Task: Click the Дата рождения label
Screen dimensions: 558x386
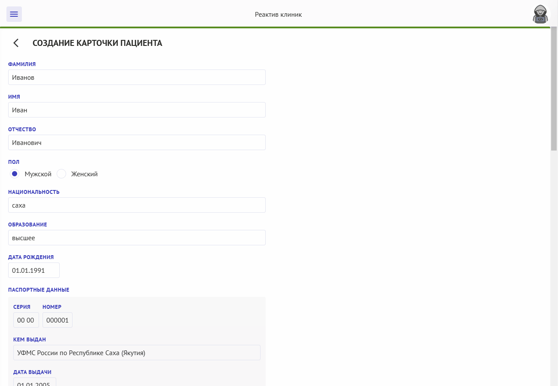Action: [x=31, y=257]
